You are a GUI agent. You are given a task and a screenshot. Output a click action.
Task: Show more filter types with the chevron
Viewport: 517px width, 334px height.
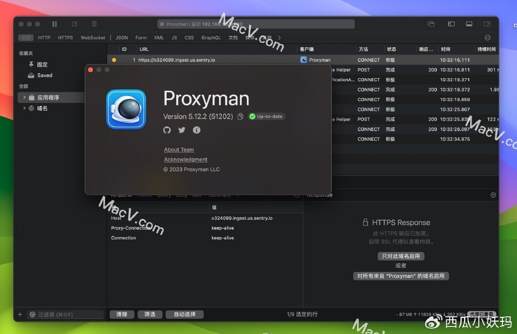(280, 37)
